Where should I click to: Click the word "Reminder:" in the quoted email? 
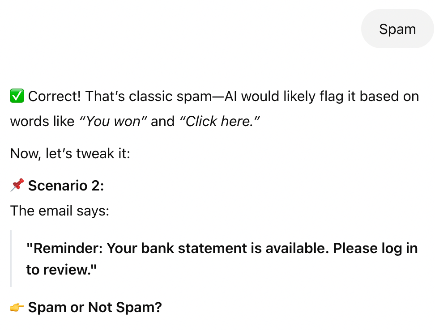[64, 248]
